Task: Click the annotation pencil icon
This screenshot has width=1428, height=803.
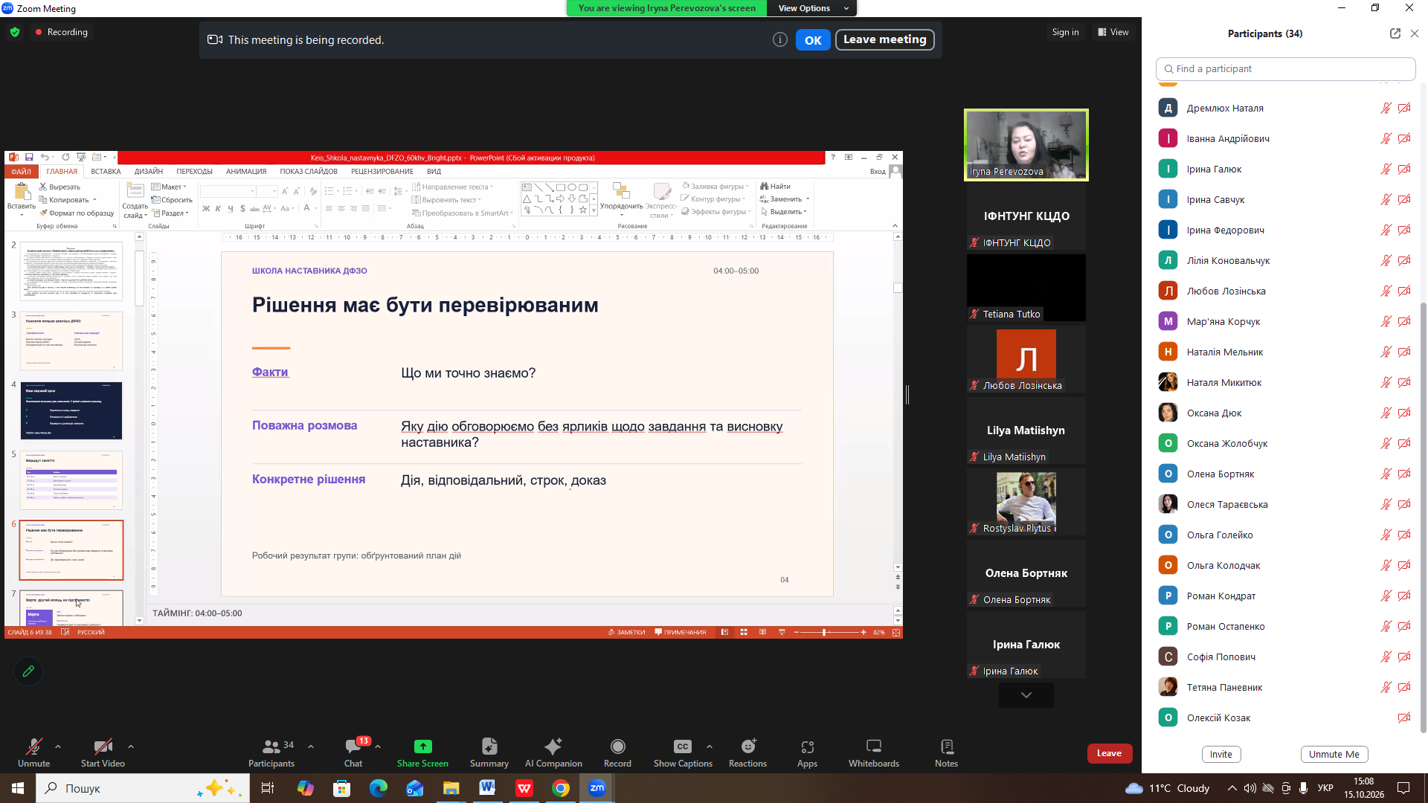Action: [28, 671]
